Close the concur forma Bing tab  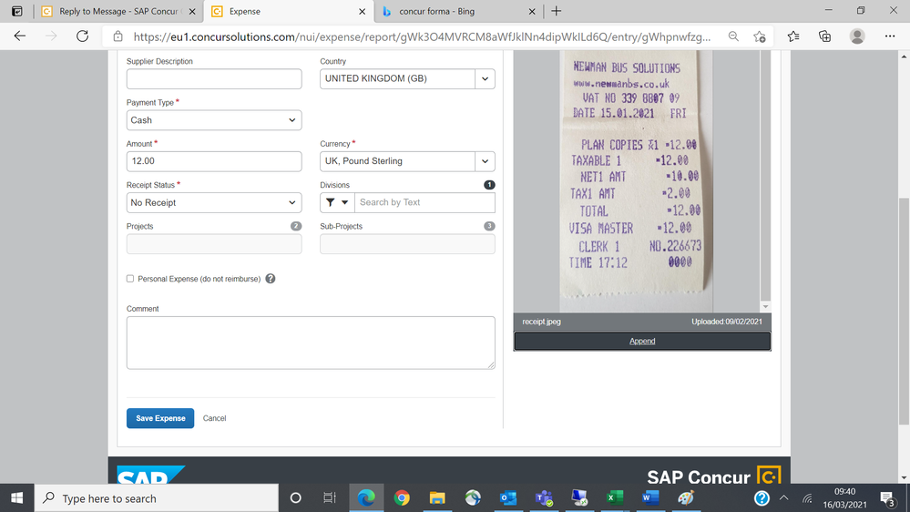point(532,11)
